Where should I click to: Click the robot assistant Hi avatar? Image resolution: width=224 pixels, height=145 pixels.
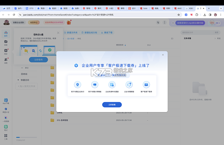214,23
